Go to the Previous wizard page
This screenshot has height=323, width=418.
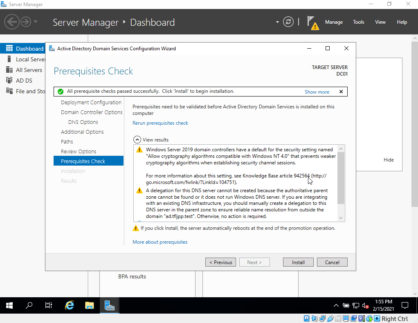221,262
